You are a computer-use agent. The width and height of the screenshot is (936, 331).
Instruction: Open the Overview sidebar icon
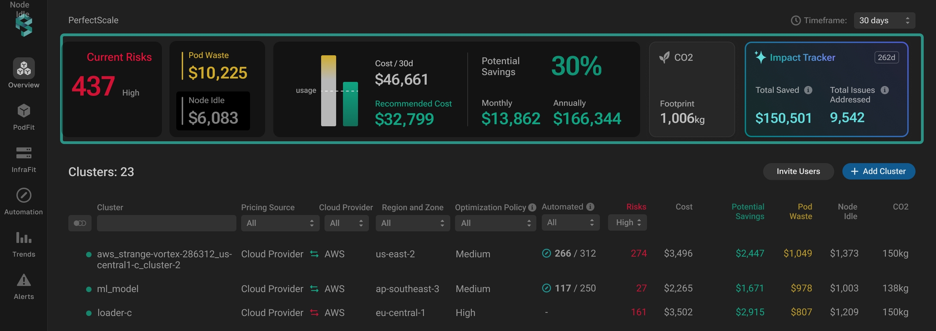pos(24,68)
